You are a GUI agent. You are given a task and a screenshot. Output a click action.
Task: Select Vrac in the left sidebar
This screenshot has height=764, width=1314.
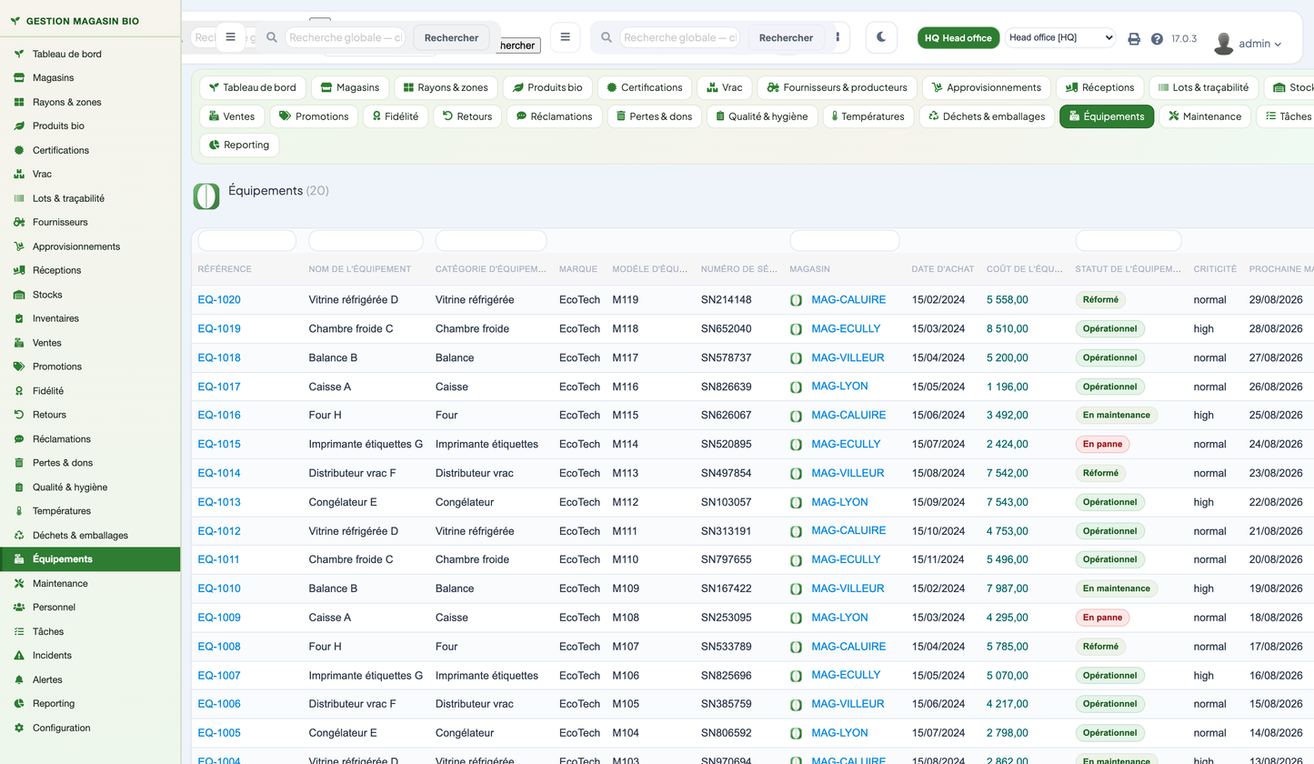pyautogui.click(x=91, y=174)
